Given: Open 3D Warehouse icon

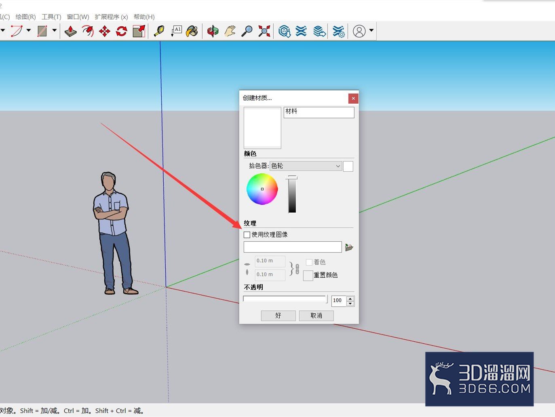Looking at the screenshot, I should 285,31.
